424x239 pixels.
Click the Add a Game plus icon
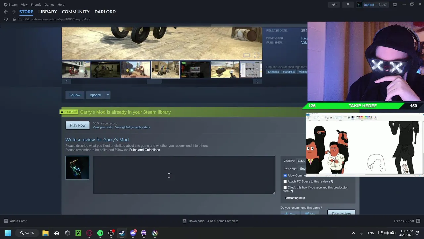6,221
